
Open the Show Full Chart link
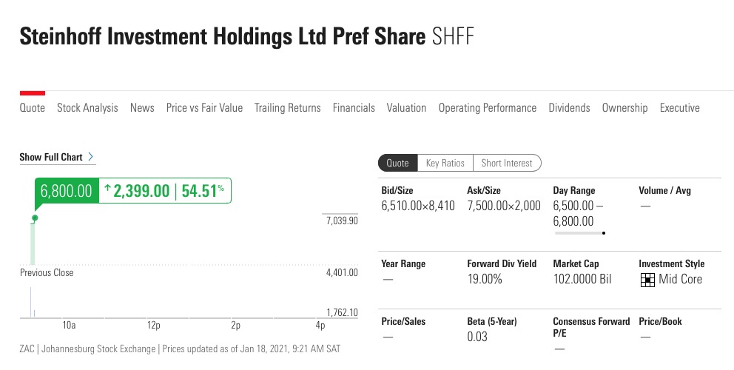click(51, 157)
